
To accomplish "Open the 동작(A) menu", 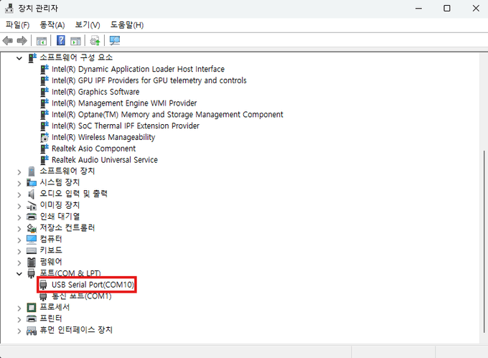I will click(x=52, y=25).
